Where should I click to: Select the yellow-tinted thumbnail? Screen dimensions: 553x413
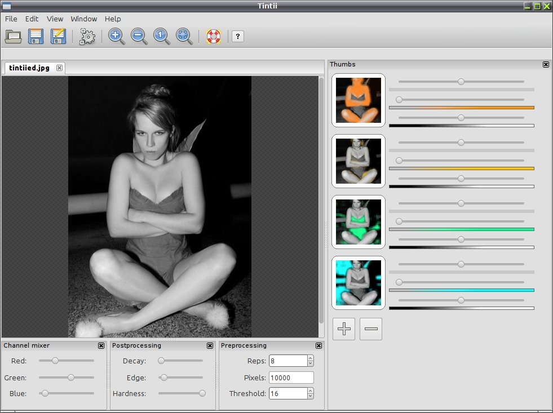coord(359,161)
